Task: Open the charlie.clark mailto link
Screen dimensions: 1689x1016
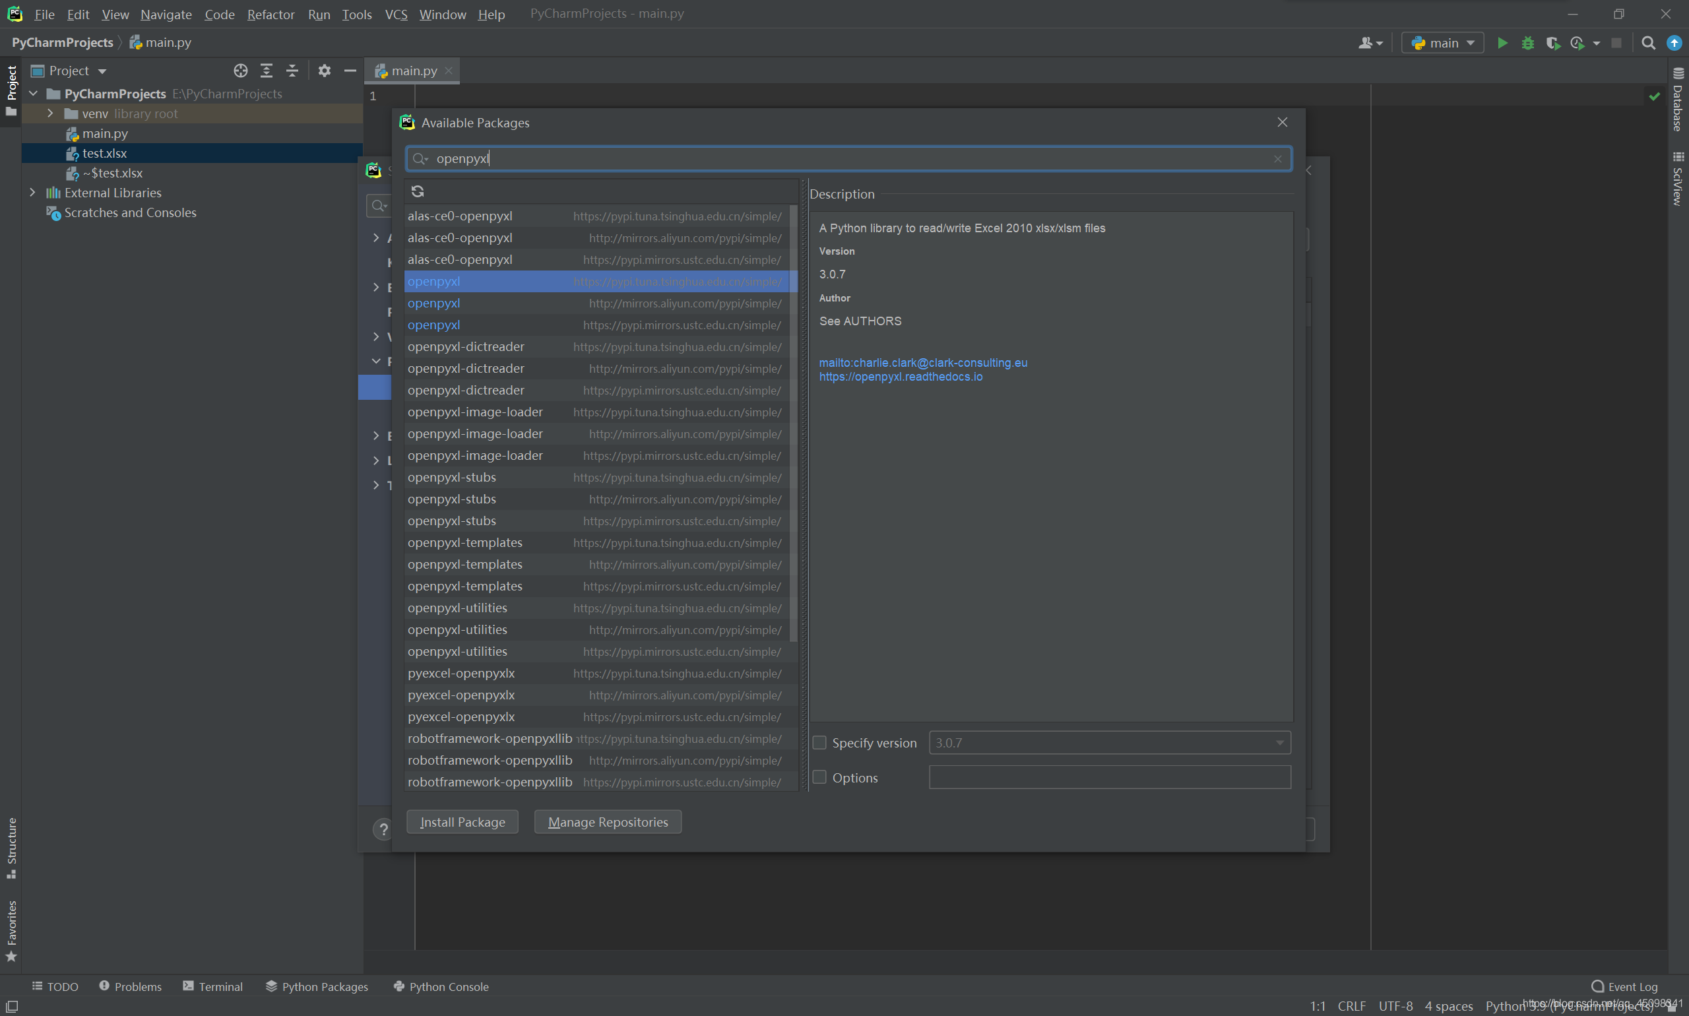Action: (923, 363)
